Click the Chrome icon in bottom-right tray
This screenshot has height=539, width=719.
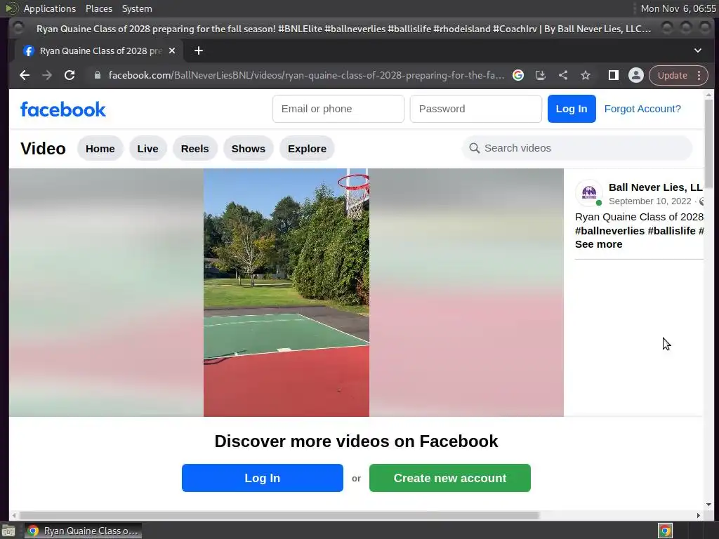[666, 531]
